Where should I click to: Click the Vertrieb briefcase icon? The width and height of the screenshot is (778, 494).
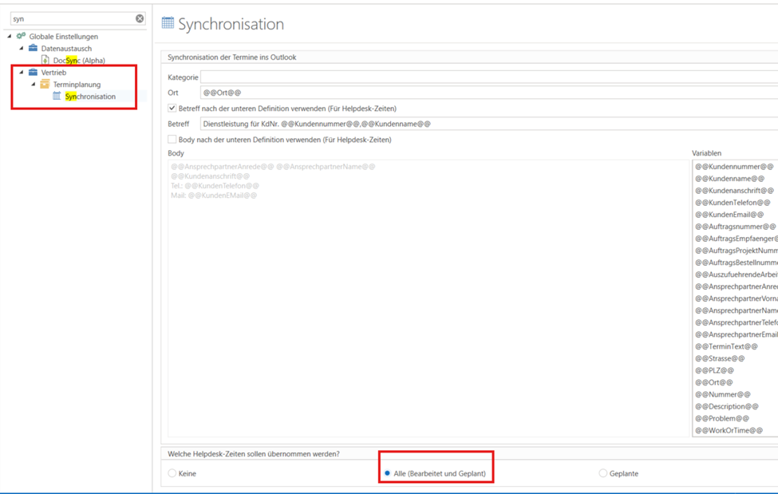click(x=33, y=72)
